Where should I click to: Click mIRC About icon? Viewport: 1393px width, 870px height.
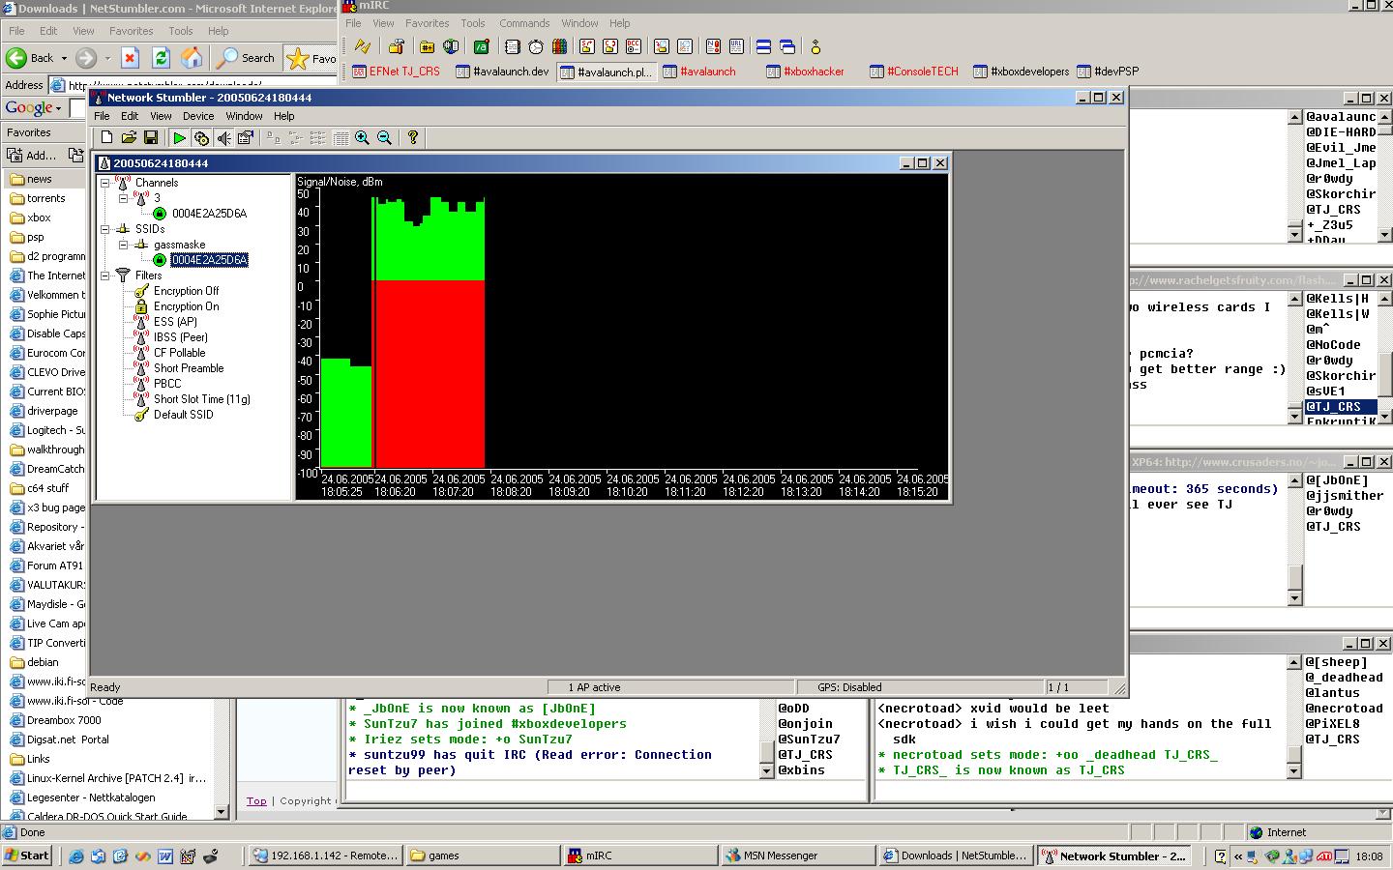pyautogui.click(x=815, y=46)
